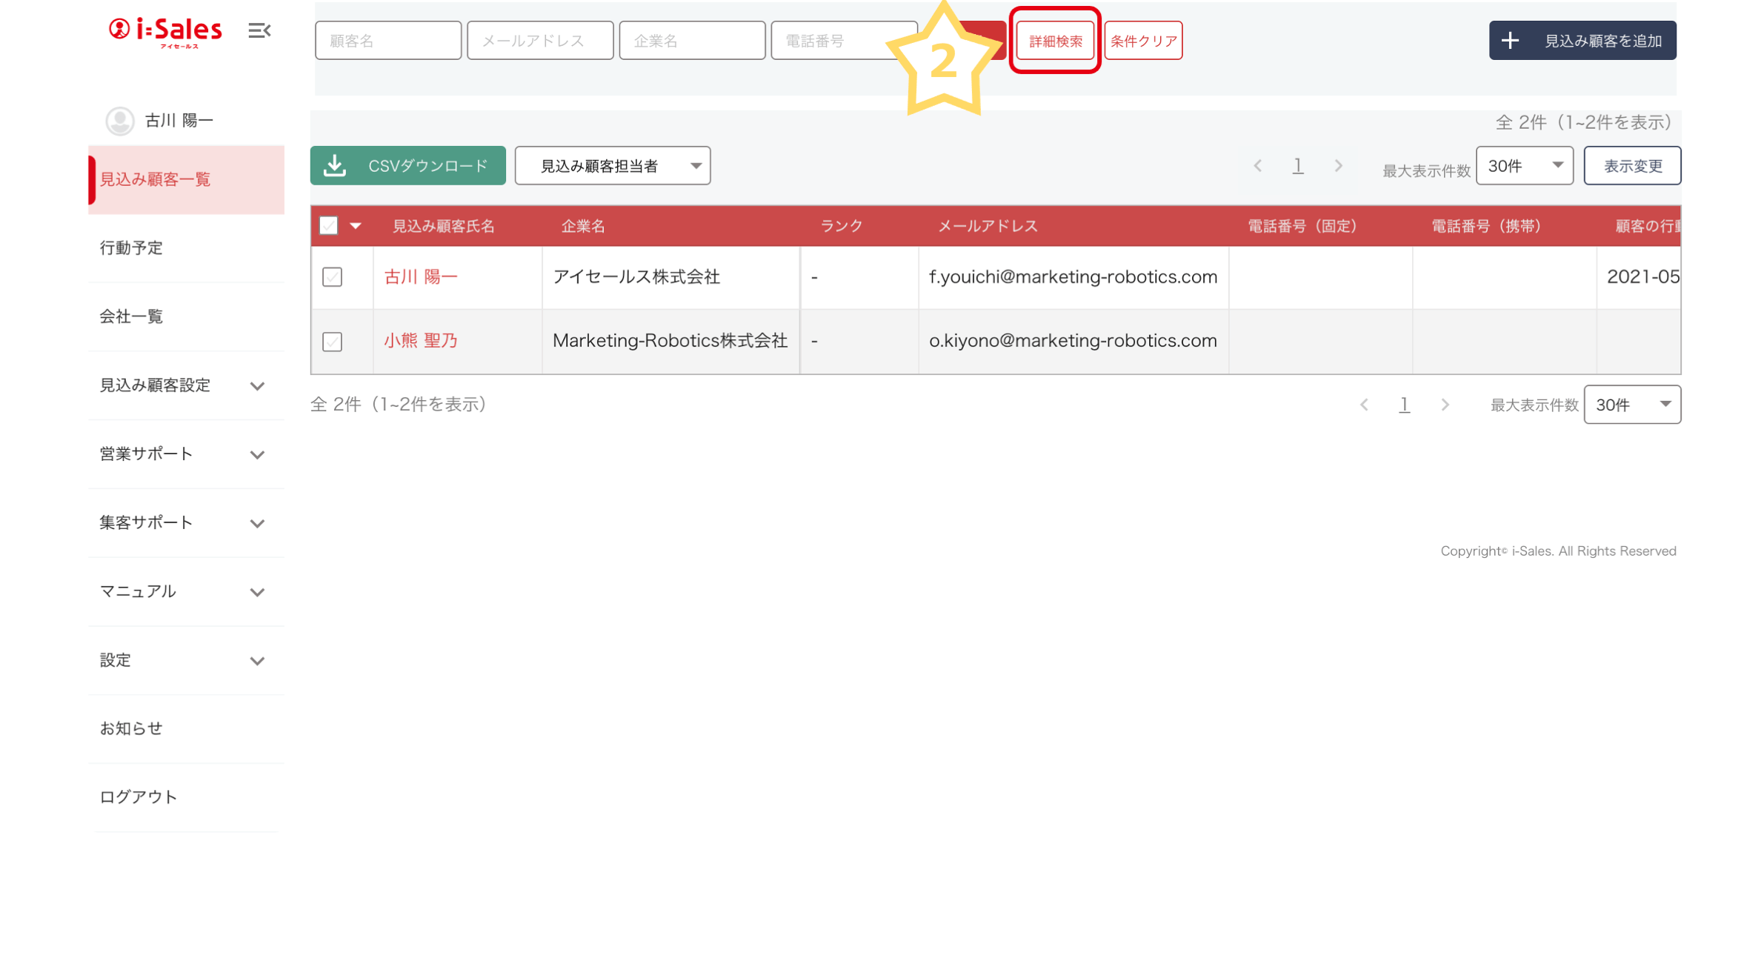Click the CSV download arrow icon
Screen dimensions: 1764x967
pyautogui.click(x=335, y=165)
